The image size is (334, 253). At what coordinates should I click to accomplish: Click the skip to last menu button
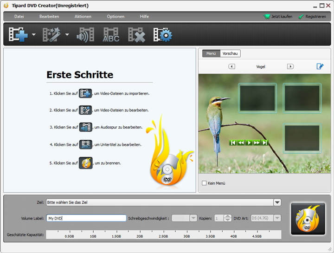coord(264,143)
